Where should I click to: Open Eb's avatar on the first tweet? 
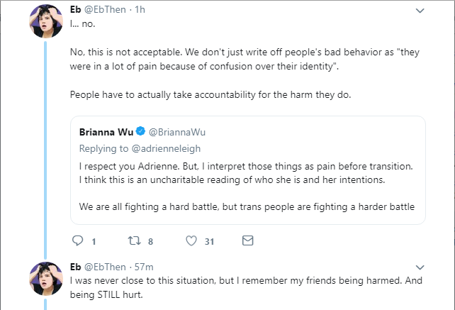(46, 21)
